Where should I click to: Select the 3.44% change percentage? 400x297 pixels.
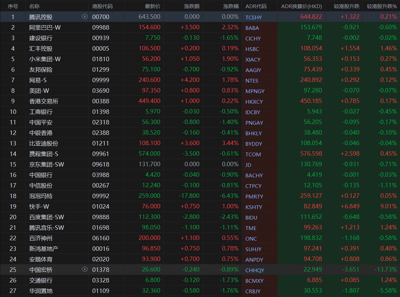(230, 143)
